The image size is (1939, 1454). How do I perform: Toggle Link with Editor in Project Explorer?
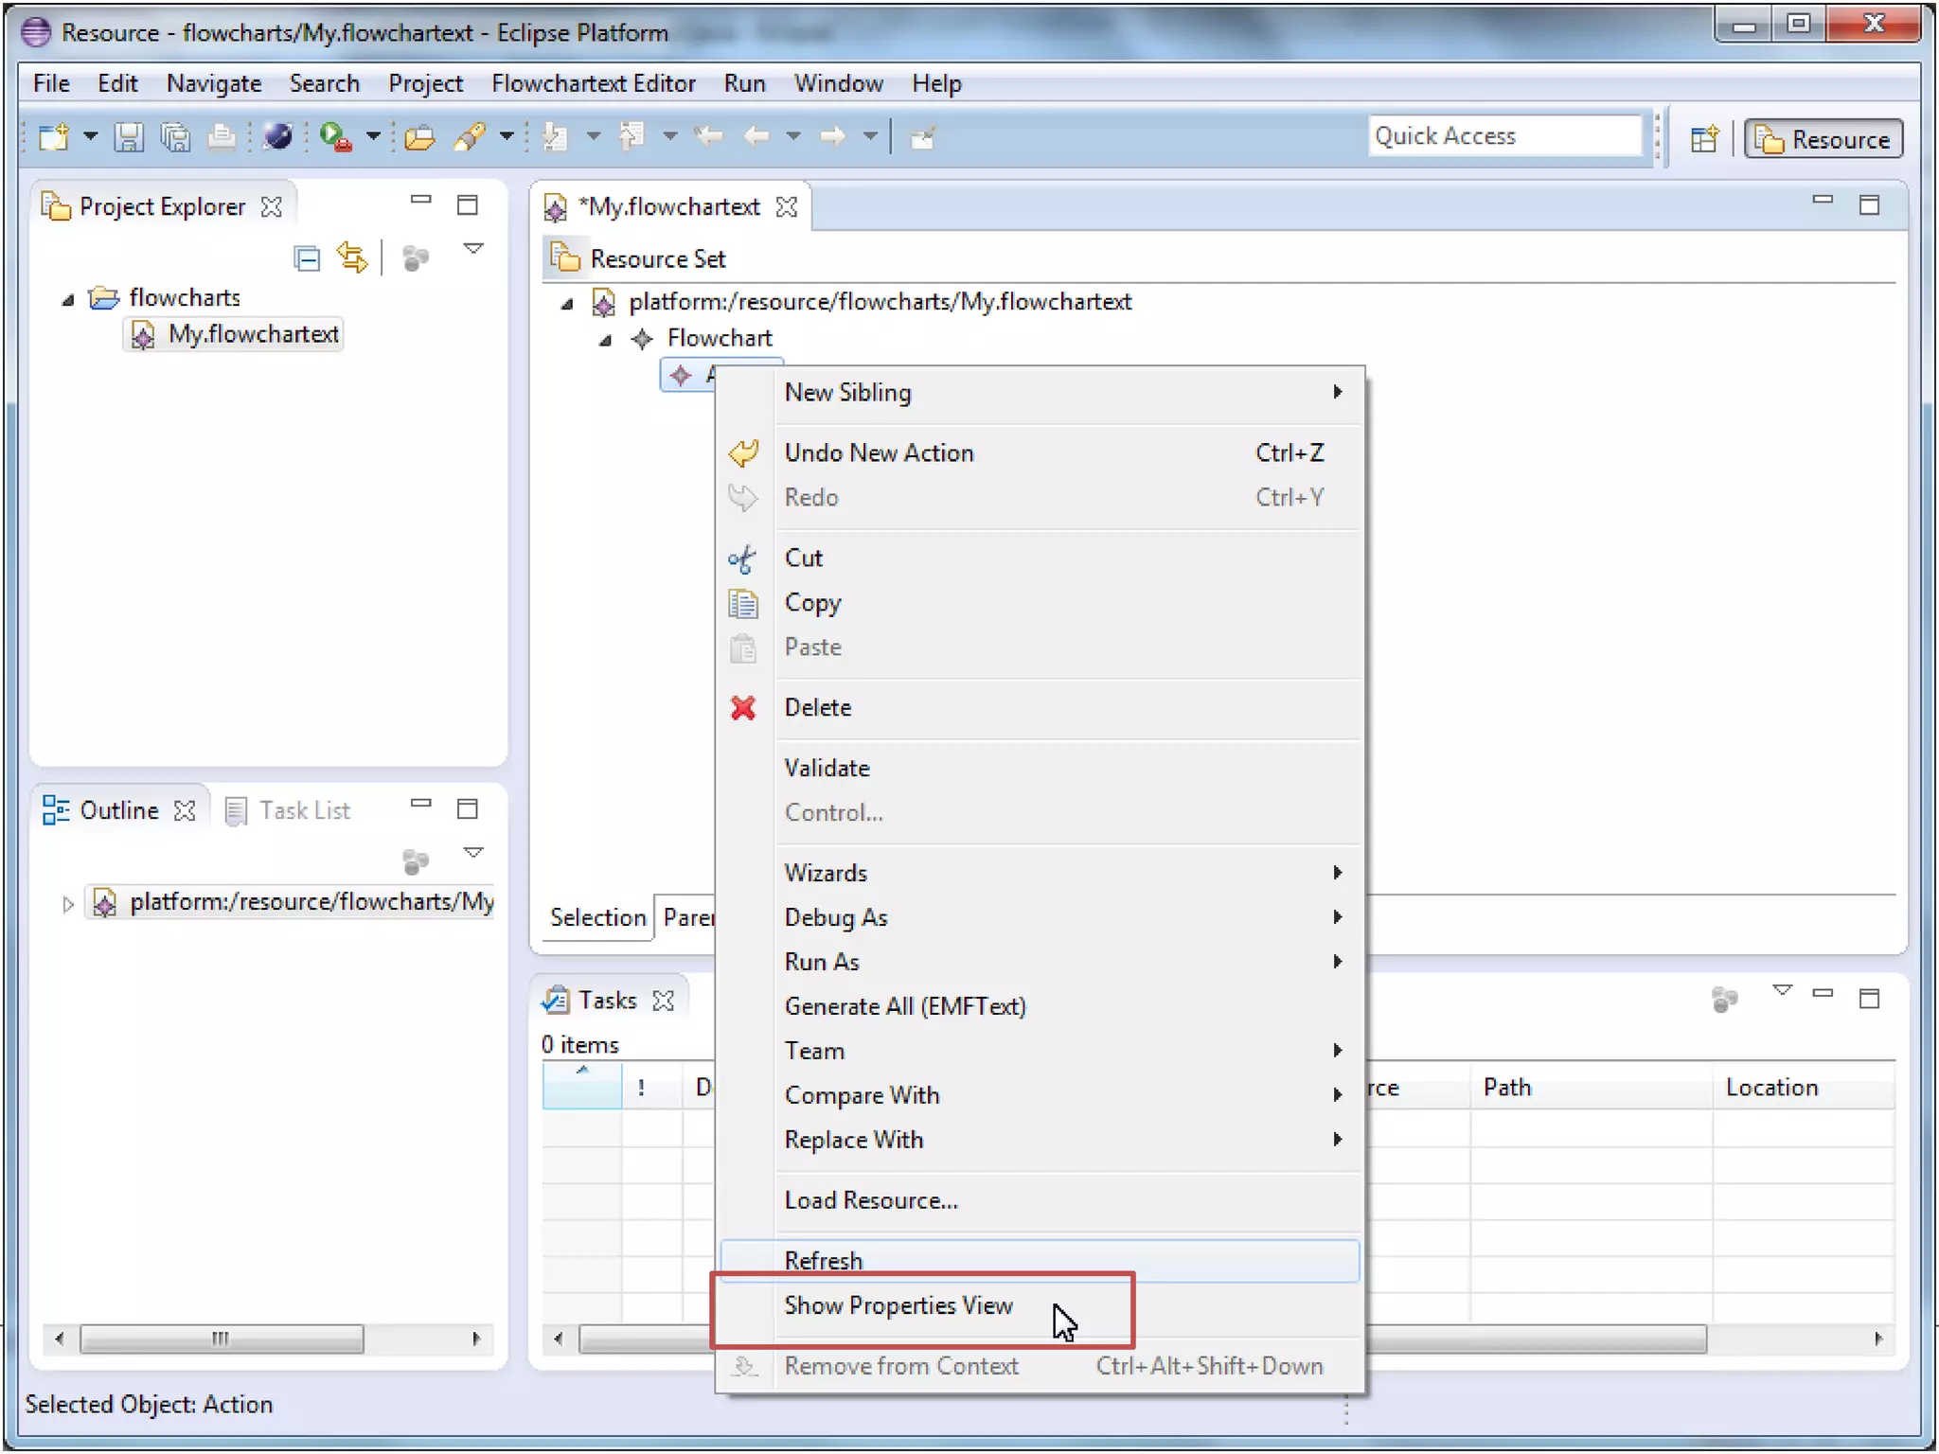[352, 257]
